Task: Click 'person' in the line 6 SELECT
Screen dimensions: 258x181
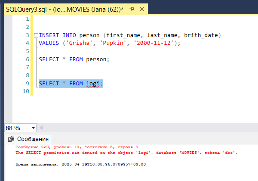Action: click(x=96, y=59)
